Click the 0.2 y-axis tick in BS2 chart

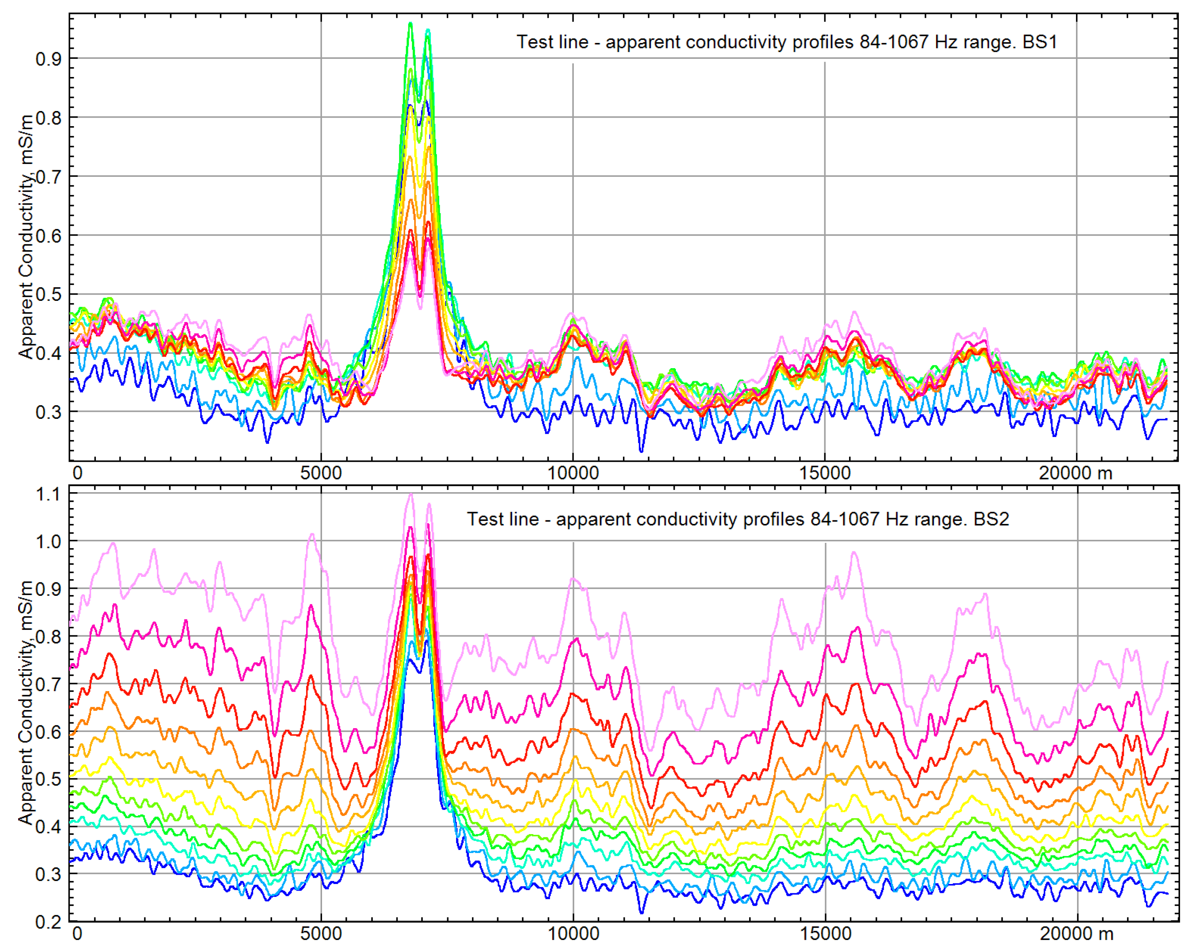(x=48, y=922)
